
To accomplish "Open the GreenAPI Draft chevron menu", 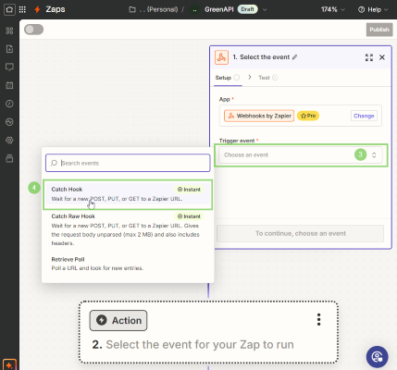I will pyautogui.click(x=265, y=9).
